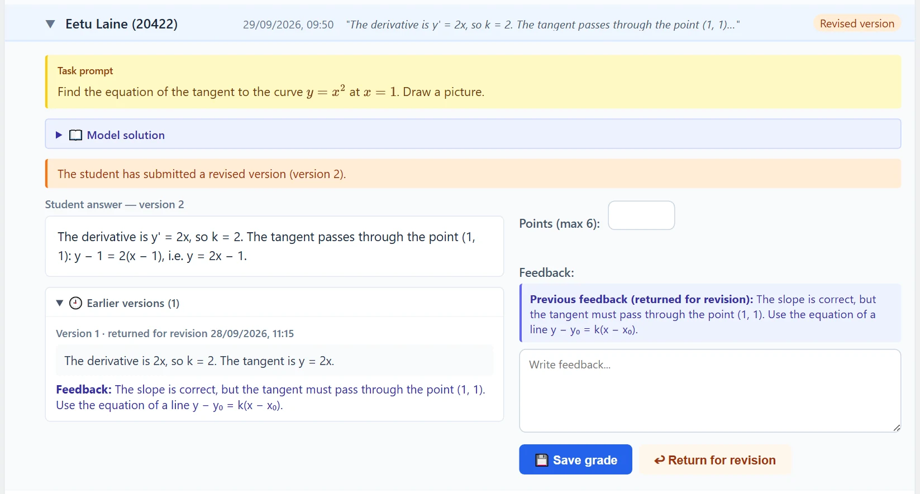This screenshot has height=494, width=920.
Task: Click the Write feedback text area
Action: pos(710,391)
